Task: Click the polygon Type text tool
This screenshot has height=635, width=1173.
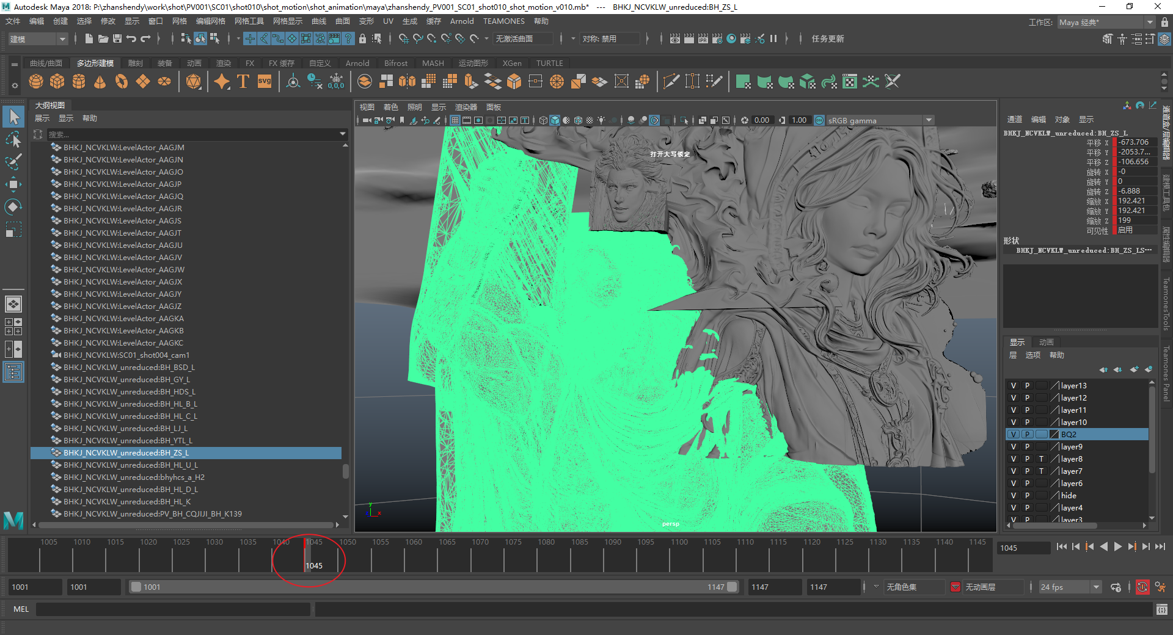Action: pyautogui.click(x=243, y=82)
